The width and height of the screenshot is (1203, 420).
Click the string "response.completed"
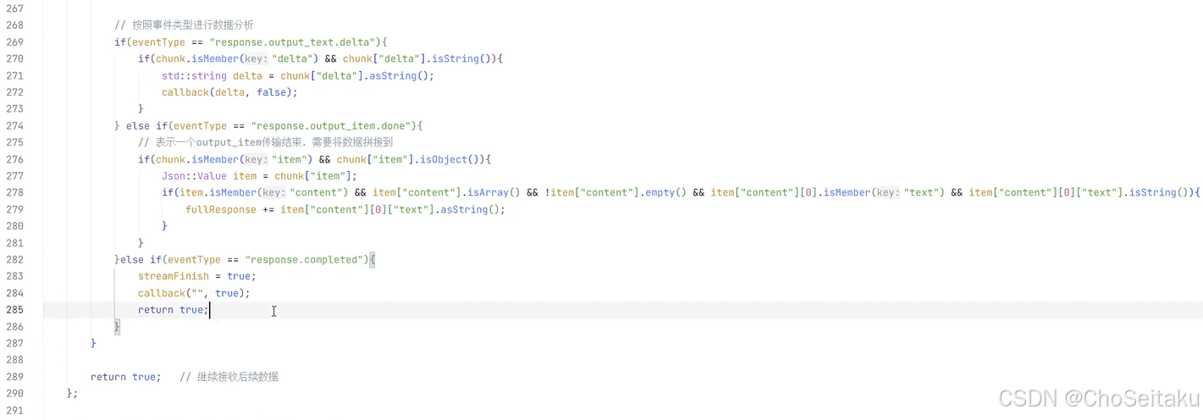[x=304, y=260]
